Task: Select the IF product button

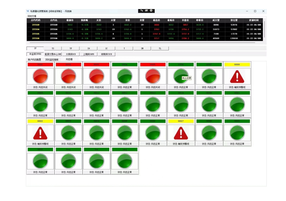Action: pyautogui.click(x=35, y=48)
